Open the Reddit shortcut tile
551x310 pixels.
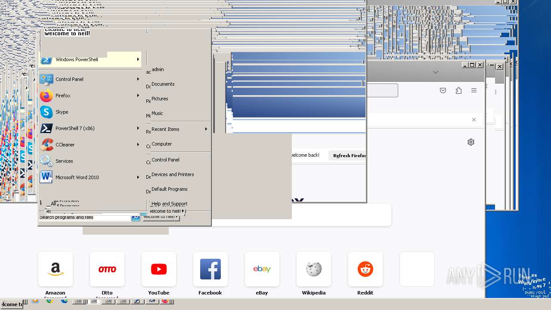coord(365,269)
